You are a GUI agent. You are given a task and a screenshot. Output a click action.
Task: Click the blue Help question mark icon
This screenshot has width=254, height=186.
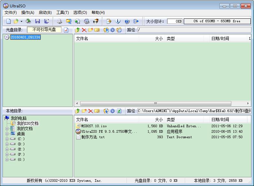coord(127,21)
